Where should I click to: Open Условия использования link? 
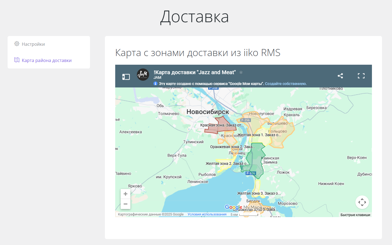tap(207, 214)
